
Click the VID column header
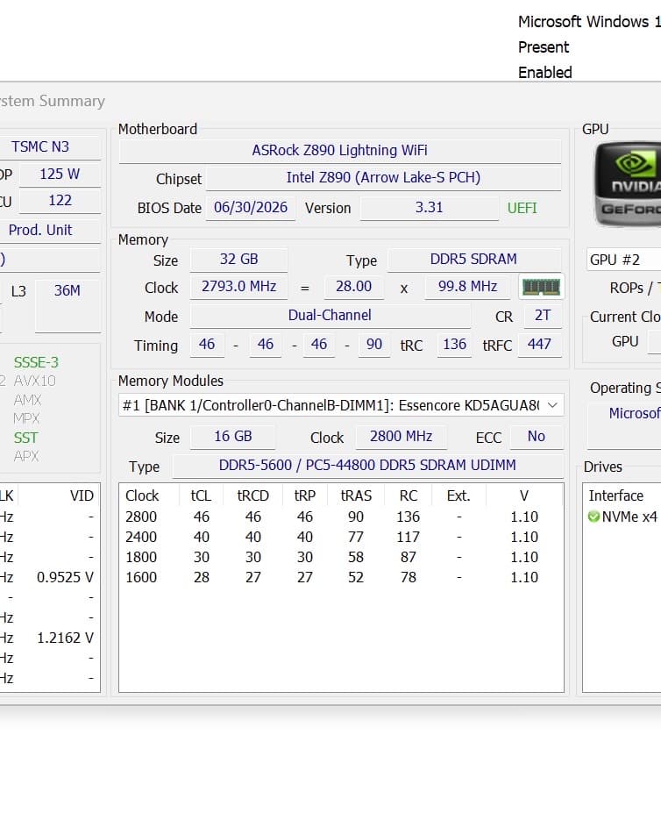82,495
